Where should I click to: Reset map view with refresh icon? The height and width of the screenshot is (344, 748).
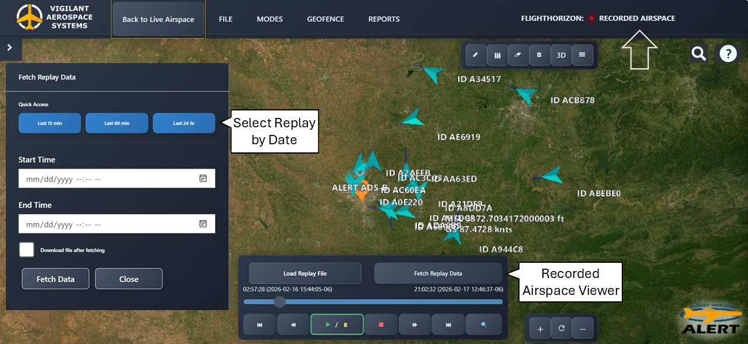coord(561,329)
